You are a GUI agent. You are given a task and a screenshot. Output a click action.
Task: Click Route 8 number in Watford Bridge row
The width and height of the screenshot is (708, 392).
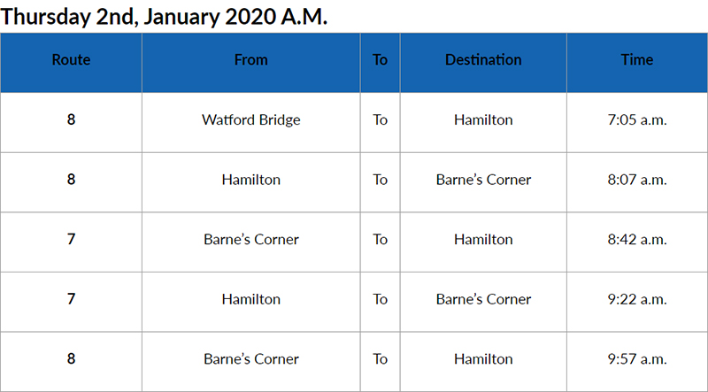coord(71,119)
